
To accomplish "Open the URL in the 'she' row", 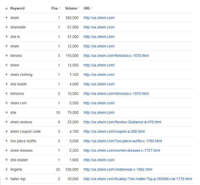I will [99, 112].
